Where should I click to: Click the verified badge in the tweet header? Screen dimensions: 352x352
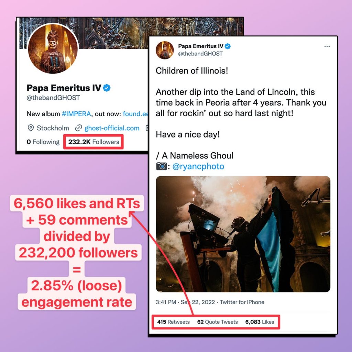click(228, 46)
